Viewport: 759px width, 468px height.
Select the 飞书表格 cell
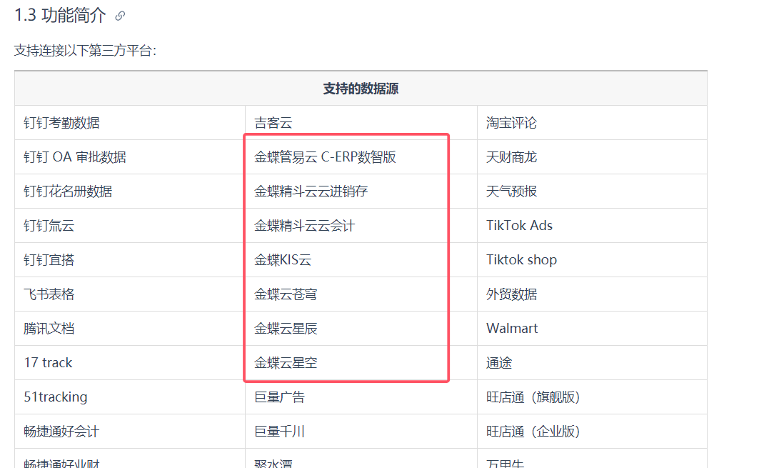(130, 294)
